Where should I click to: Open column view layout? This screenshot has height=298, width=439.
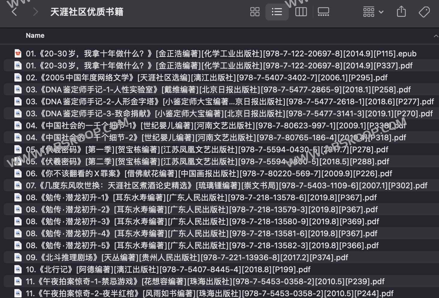coord(301,12)
